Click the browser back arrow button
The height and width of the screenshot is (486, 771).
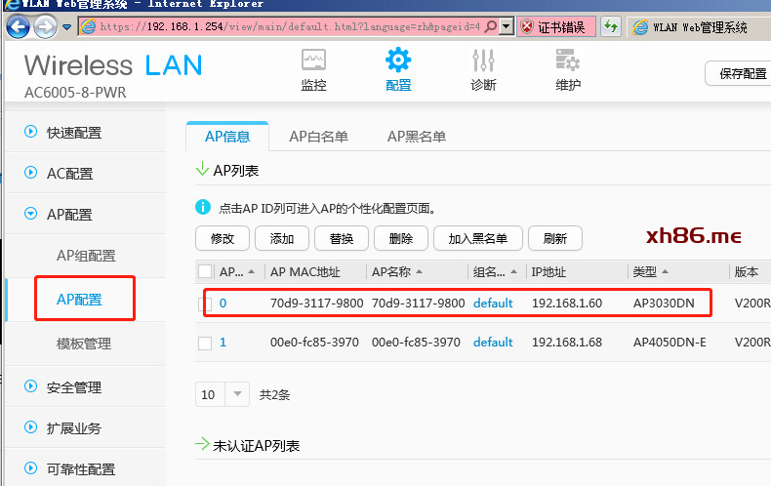[19, 27]
